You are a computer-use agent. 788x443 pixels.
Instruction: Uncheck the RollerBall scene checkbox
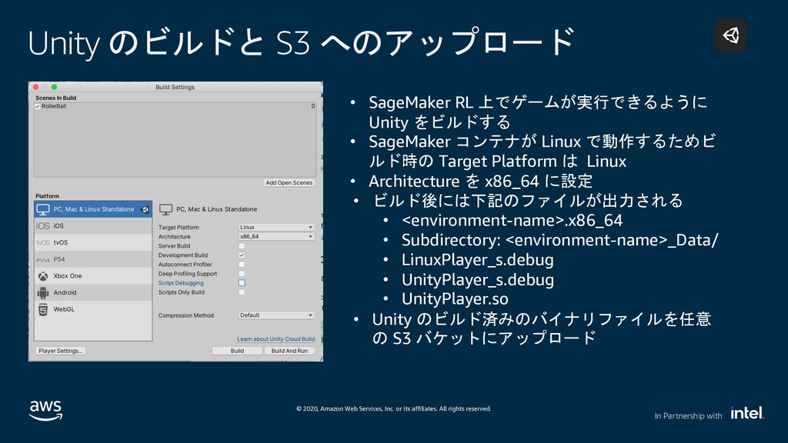tap(38, 106)
